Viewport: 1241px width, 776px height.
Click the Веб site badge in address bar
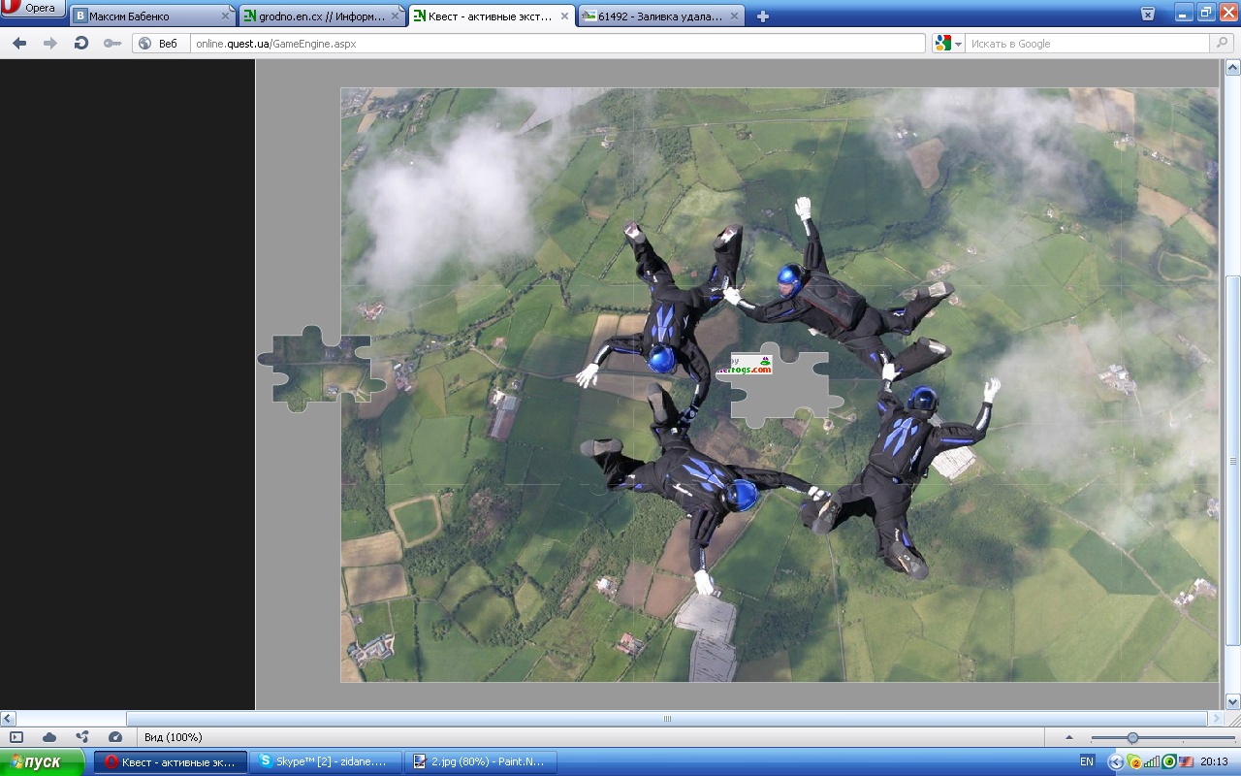pyautogui.click(x=159, y=44)
